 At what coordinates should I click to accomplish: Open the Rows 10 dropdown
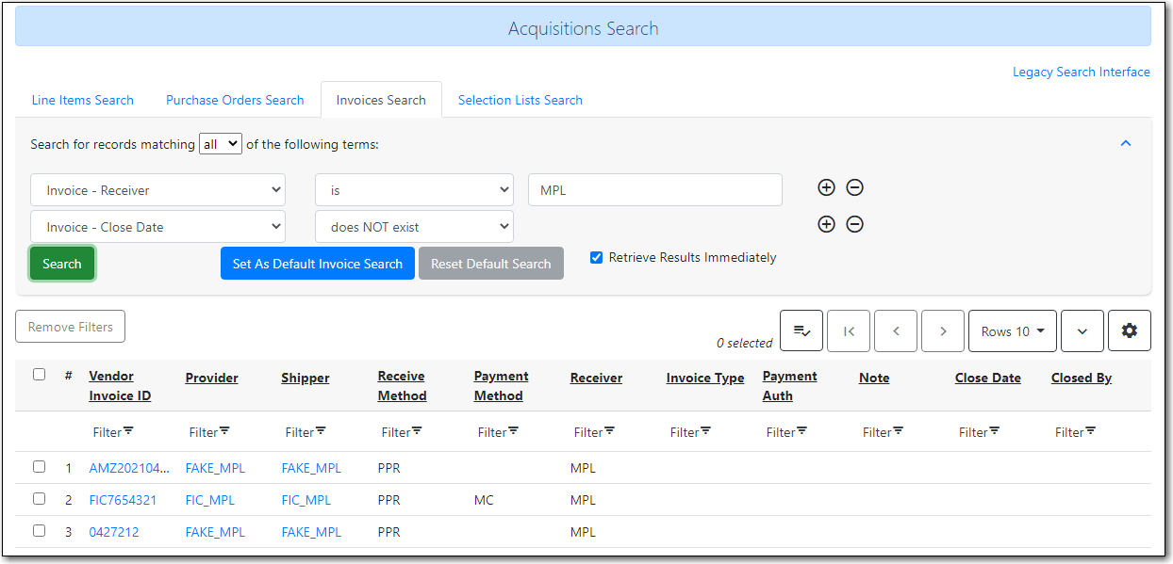[1013, 330]
